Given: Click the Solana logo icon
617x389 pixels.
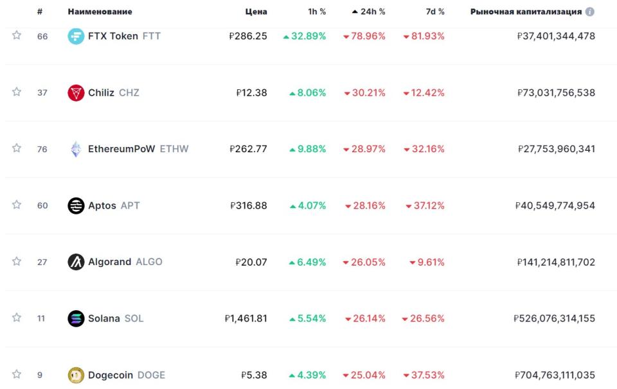Looking at the screenshot, I should pos(76,318).
